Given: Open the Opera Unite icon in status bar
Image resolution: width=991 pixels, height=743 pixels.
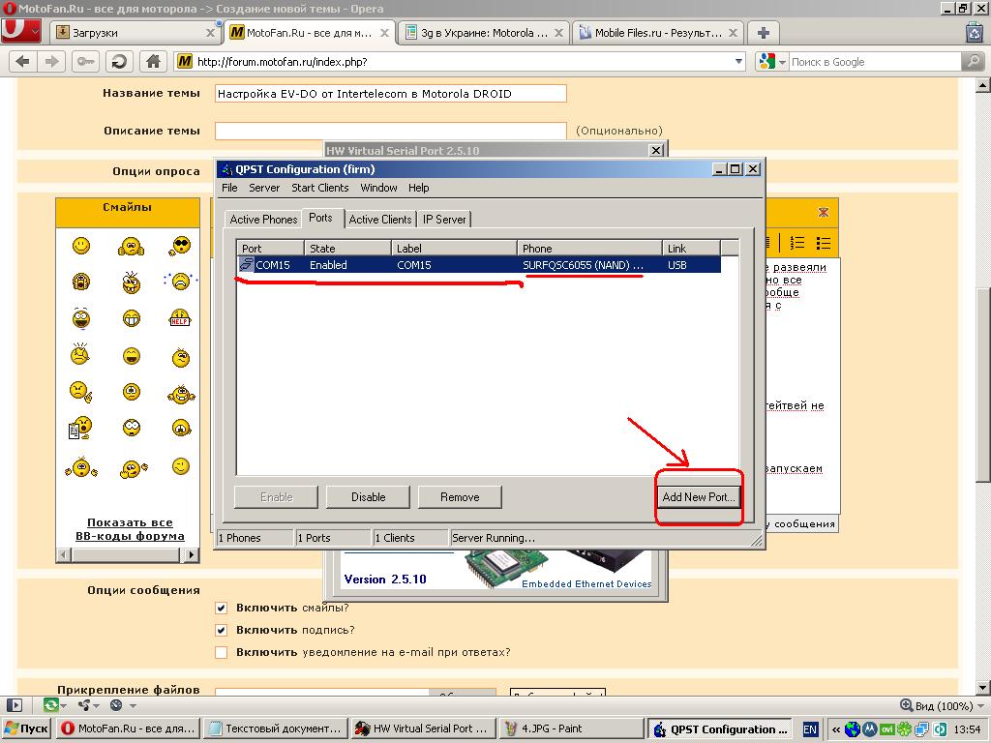Looking at the screenshot, I should pyautogui.click(x=84, y=705).
